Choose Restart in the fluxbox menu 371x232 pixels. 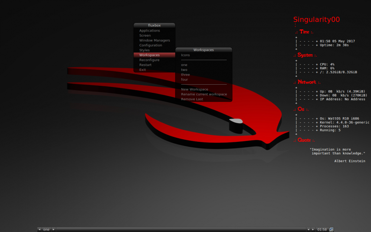[154, 65]
